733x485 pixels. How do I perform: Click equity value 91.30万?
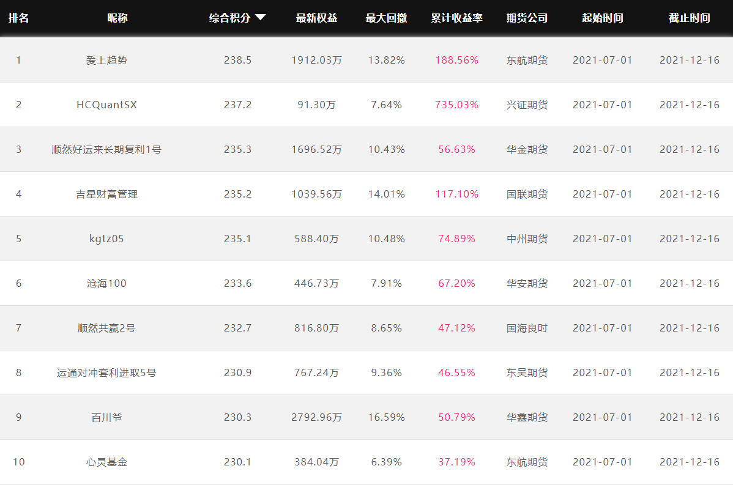[x=316, y=105]
